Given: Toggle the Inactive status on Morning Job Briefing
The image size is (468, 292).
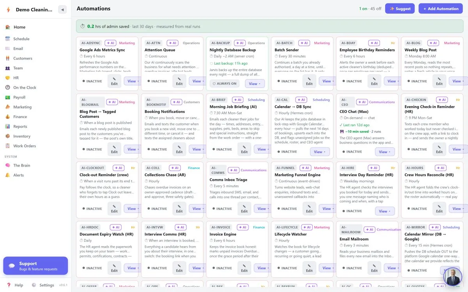Looking at the screenshot, I should [222, 149].
